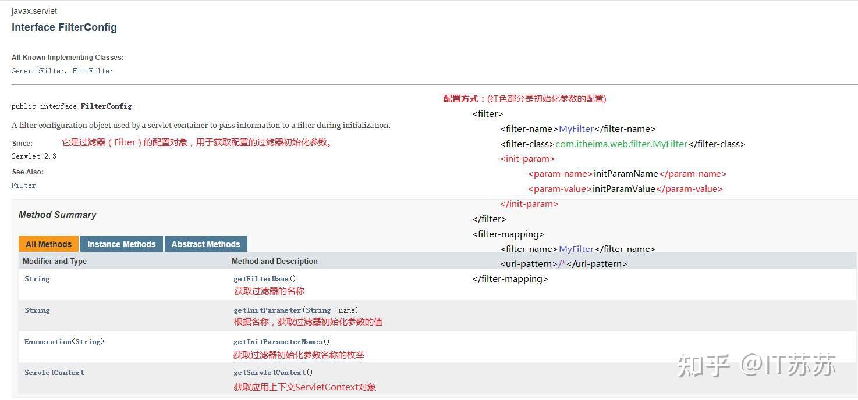This screenshot has height=400, width=858.
Task: Click the init-param configuration tag
Action: (x=527, y=158)
